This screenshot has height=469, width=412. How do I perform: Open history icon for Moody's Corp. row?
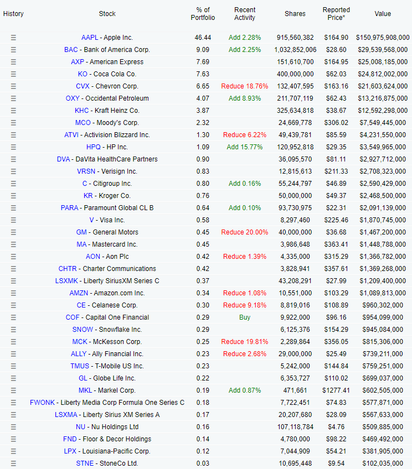point(13,123)
